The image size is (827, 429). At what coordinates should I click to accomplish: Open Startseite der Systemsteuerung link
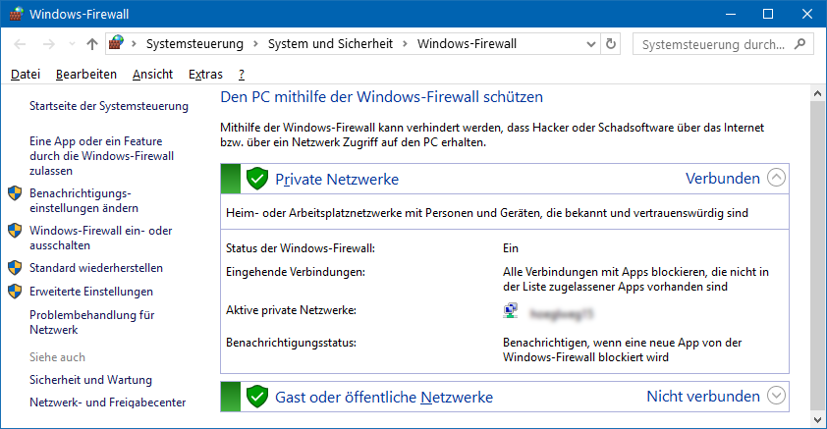[x=109, y=105]
